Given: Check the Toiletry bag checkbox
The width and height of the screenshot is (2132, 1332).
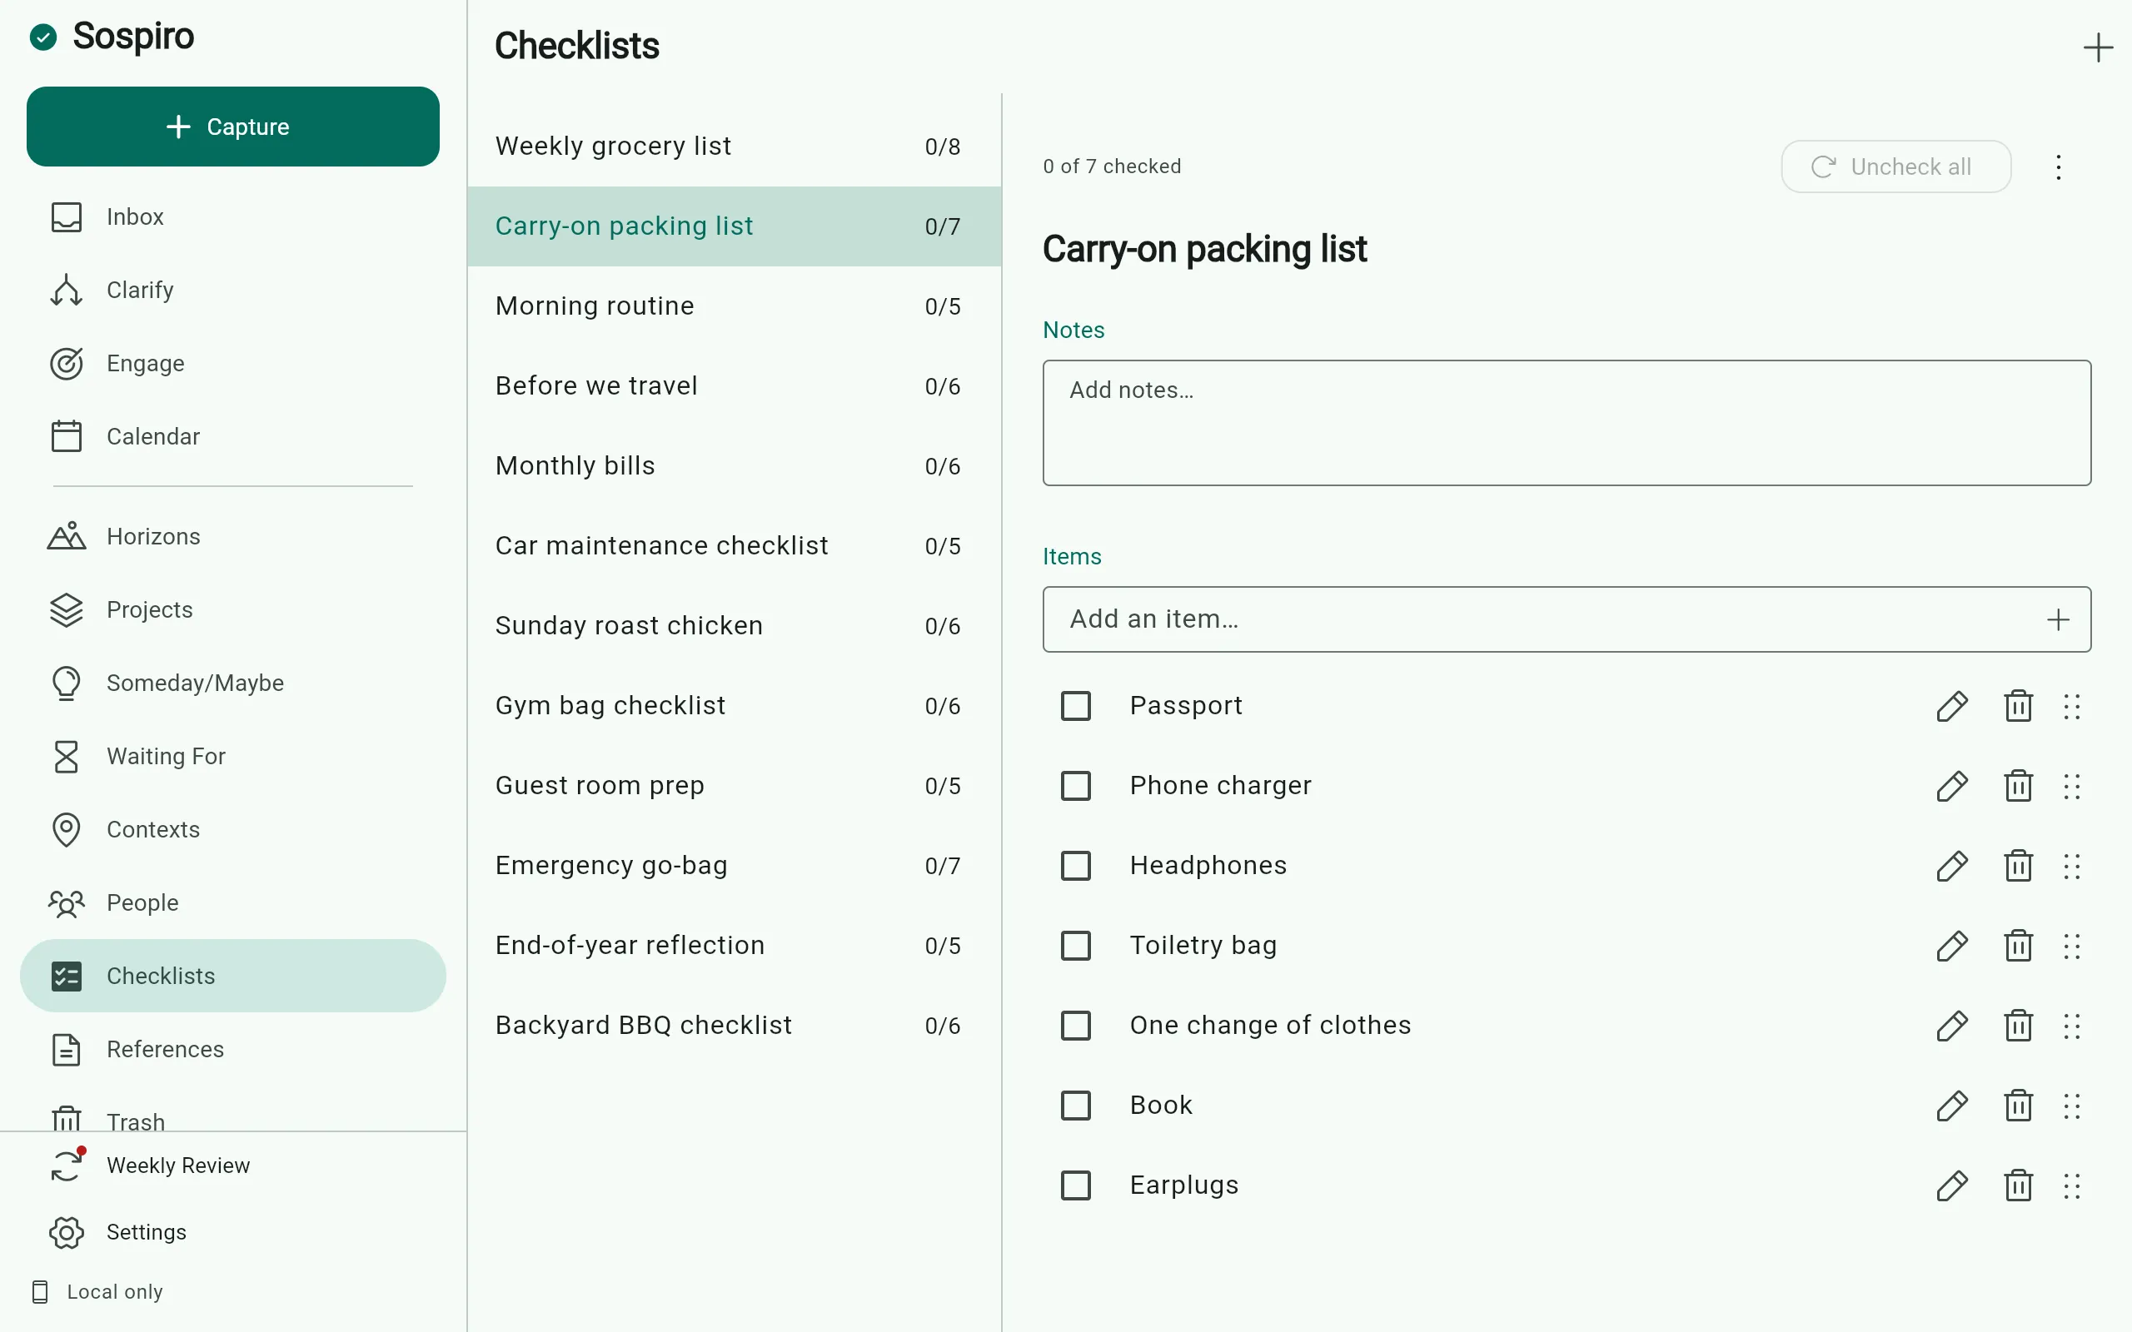Looking at the screenshot, I should click(1076, 945).
